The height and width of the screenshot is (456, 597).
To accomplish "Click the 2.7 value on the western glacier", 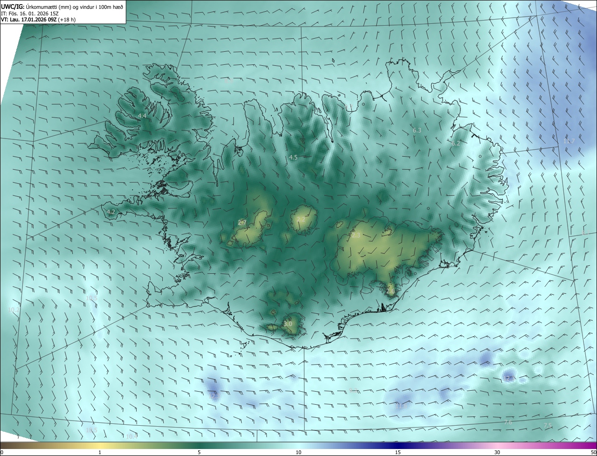I will click(242, 223).
